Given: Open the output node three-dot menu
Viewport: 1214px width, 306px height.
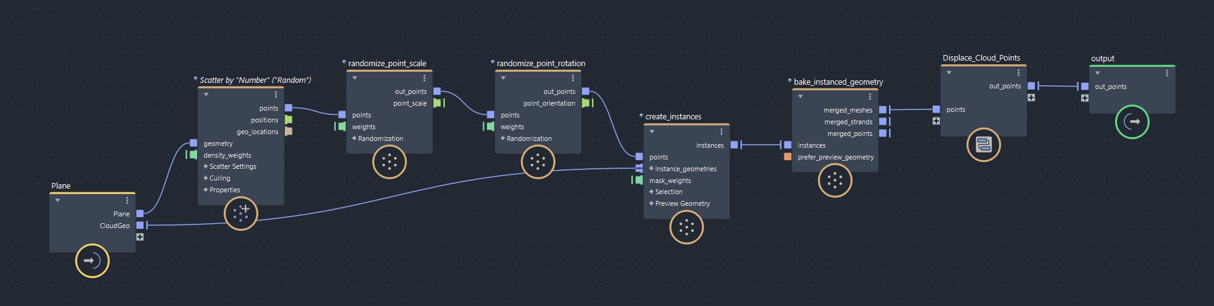Looking at the screenshot, I should point(1167,73).
